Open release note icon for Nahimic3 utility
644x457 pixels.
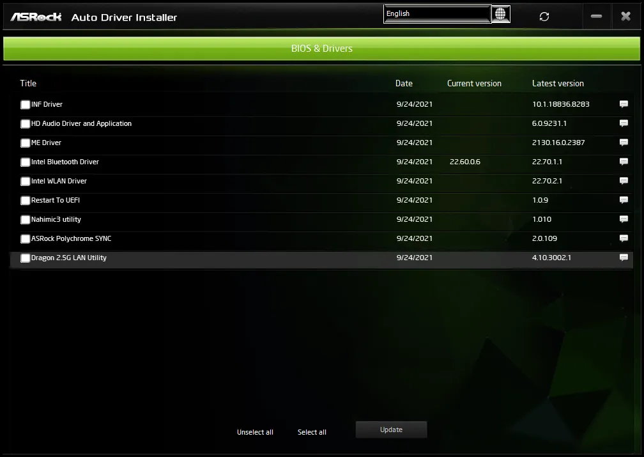click(x=624, y=219)
